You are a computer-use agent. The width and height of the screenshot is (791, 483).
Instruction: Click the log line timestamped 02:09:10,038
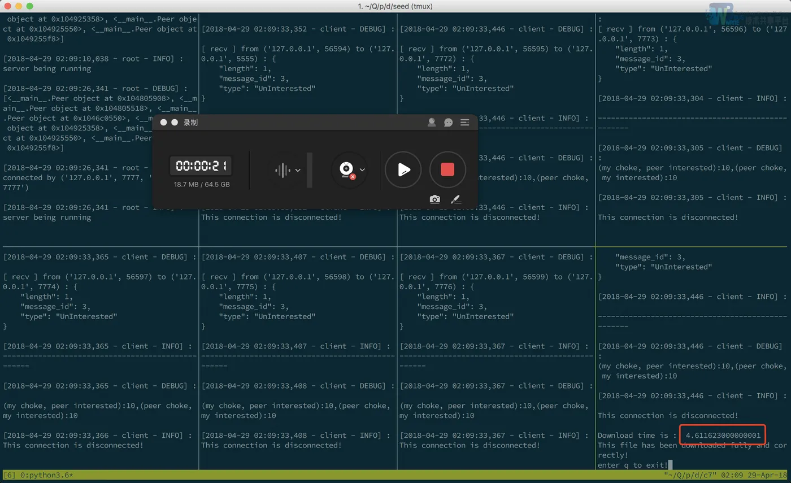click(x=93, y=59)
